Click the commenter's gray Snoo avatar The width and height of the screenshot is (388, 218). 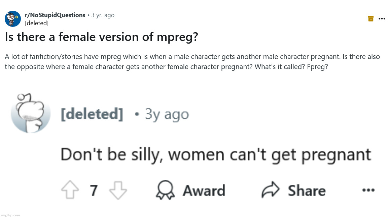coord(31,113)
